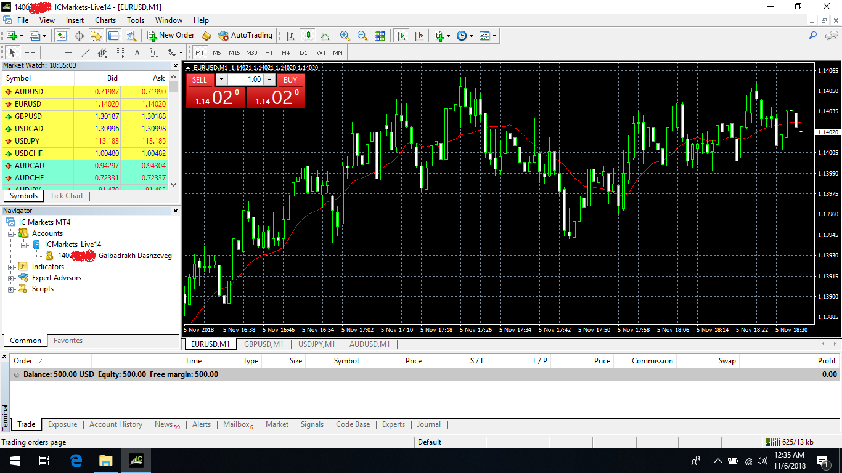
Task: Select the text label 'T' tool
Action: coord(154,52)
